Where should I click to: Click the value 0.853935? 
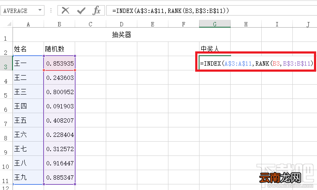pos(59,63)
